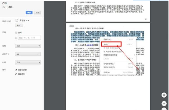Click the zoom in plus icon in preview
This screenshot has height=110, width=169.
coord(164,104)
